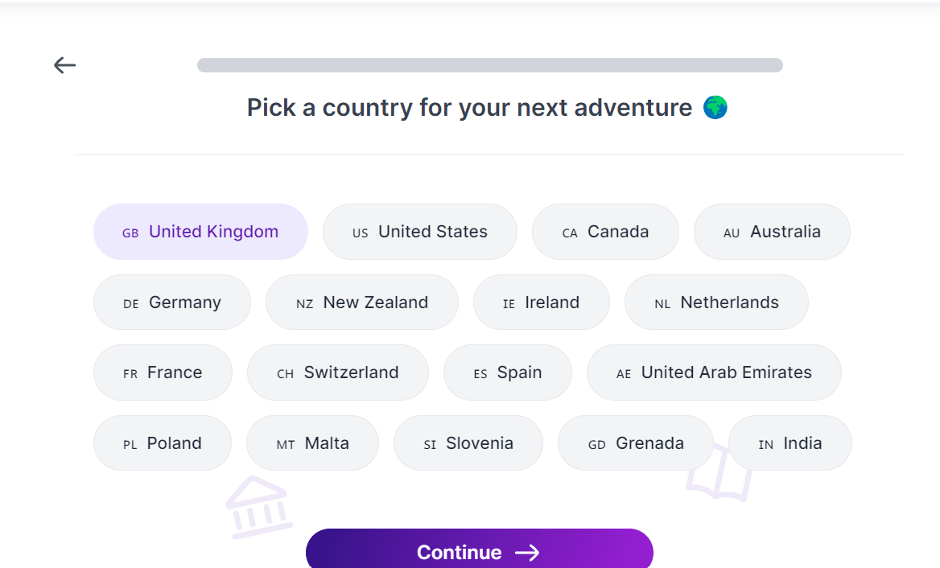
Task: Click the gray progress bar
Action: click(490, 65)
